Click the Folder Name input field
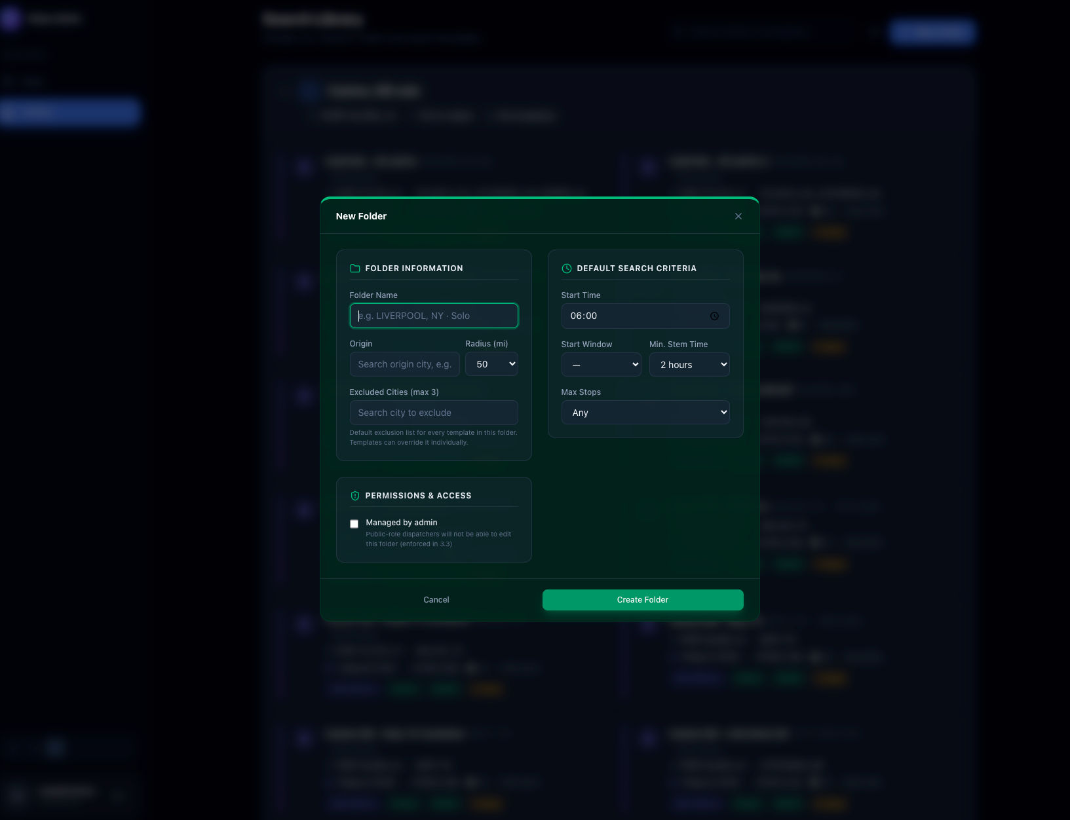 434,316
